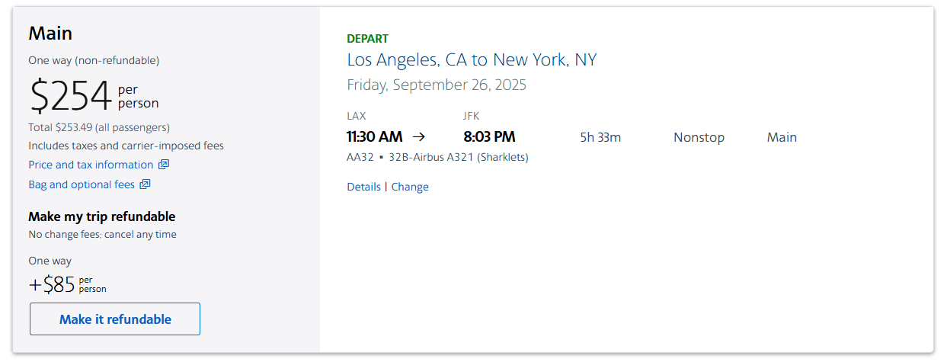Click the AA32 Airbus A321 aircraft text
947x362 pixels.
tap(437, 157)
